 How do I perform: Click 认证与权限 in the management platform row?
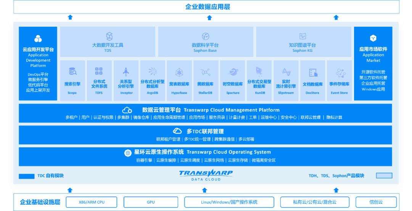point(103,117)
